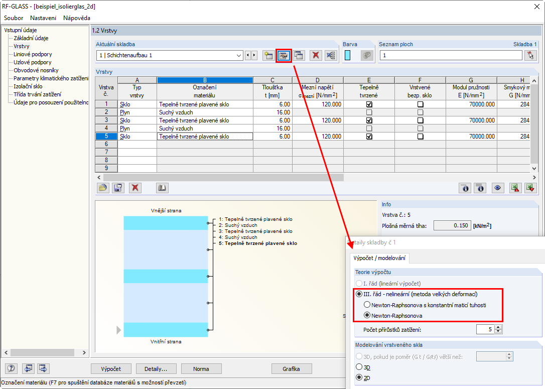Image resolution: width=545 pixels, height=389 pixels.
Task: Create a new composition with the star-window icon
Action: (x=268, y=55)
